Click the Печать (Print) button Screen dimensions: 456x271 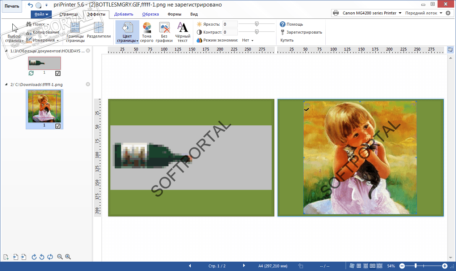coord(12,6)
